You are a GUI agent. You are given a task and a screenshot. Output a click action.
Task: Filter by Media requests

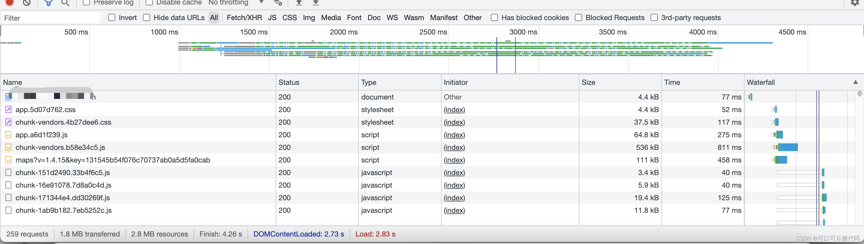pyautogui.click(x=331, y=17)
